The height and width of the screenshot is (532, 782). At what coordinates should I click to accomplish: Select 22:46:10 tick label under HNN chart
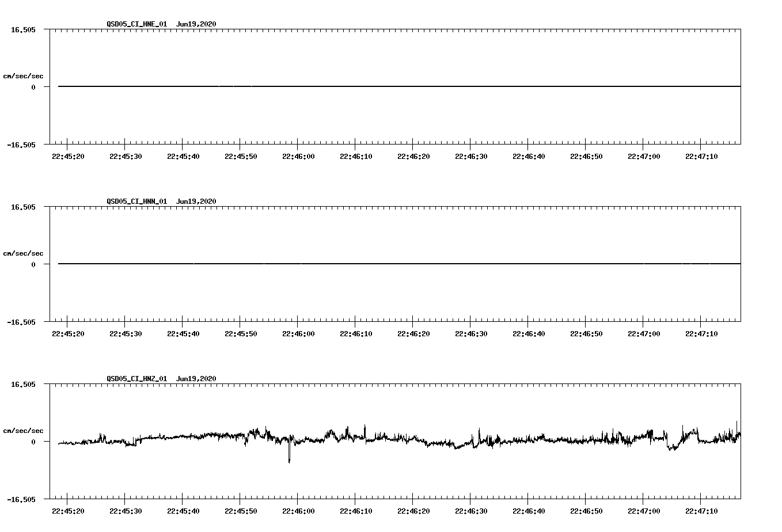pyautogui.click(x=356, y=334)
